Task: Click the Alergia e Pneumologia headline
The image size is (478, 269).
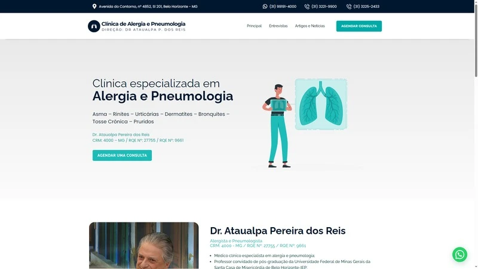Action: (163, 96)
